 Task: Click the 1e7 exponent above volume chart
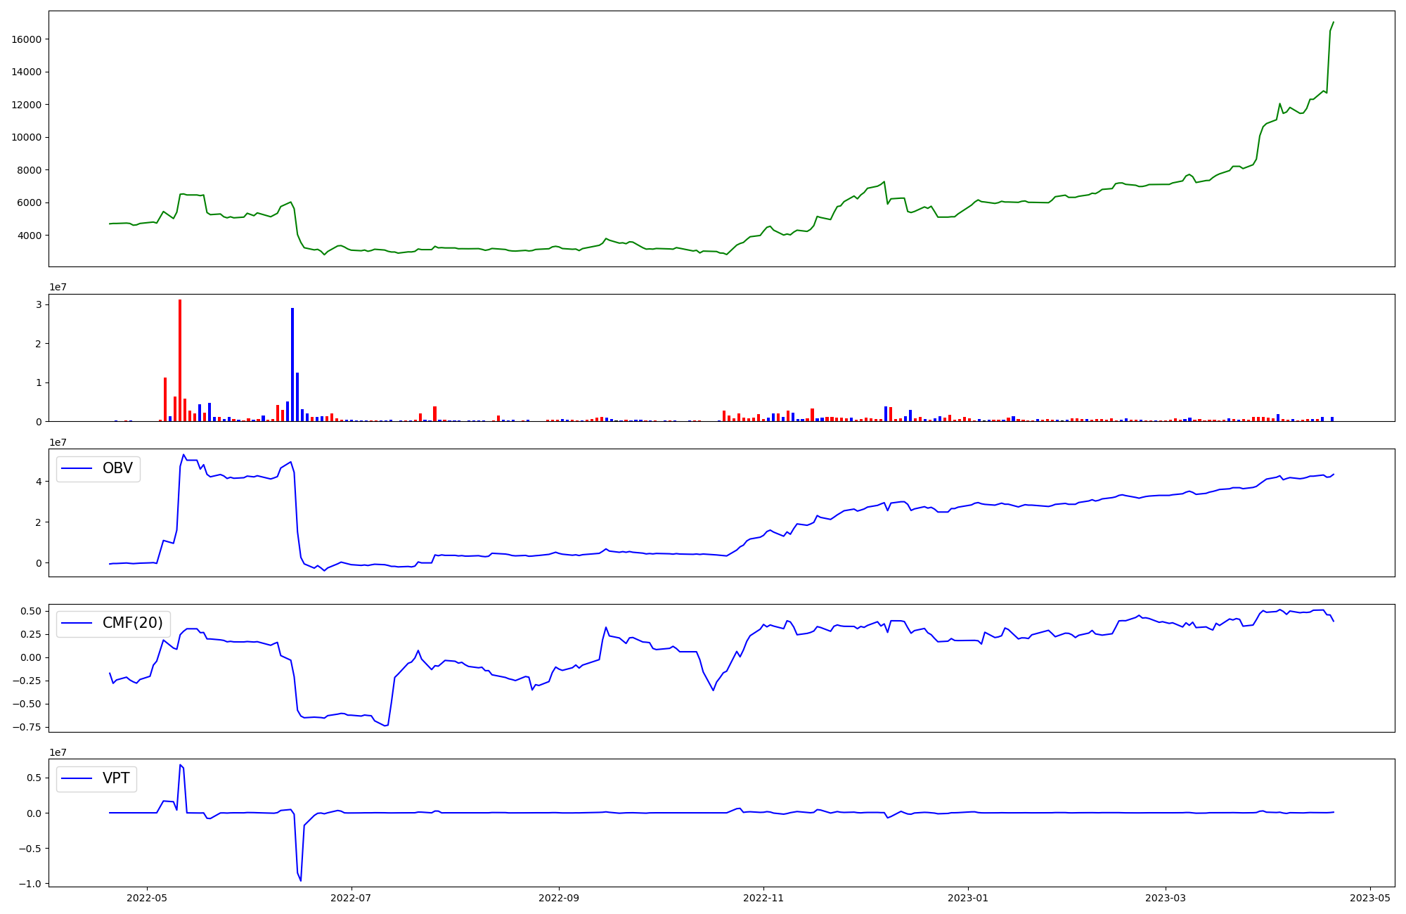click(x=58, y=288)
